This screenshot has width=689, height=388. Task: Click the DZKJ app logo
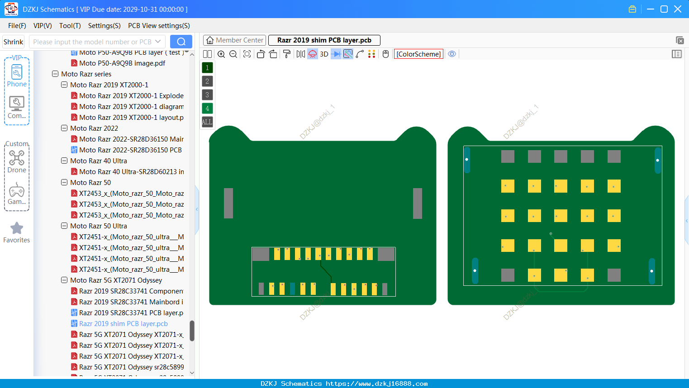(x=11, y=9)
